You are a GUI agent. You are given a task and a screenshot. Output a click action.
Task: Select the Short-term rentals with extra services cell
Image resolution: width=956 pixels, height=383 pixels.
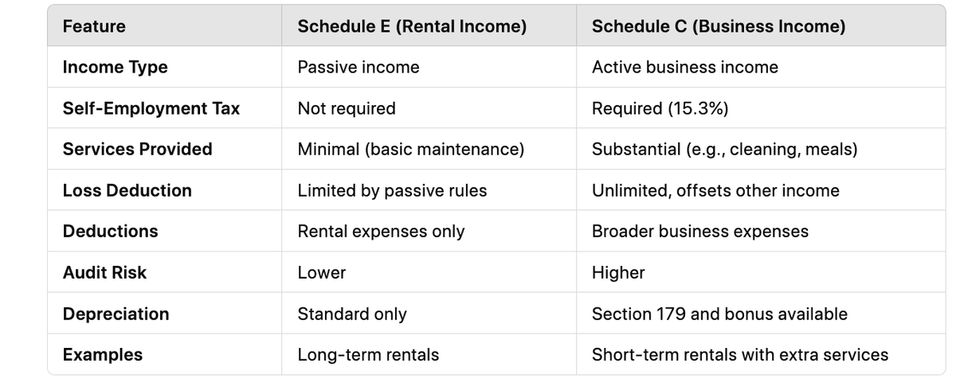pos(740,355)
